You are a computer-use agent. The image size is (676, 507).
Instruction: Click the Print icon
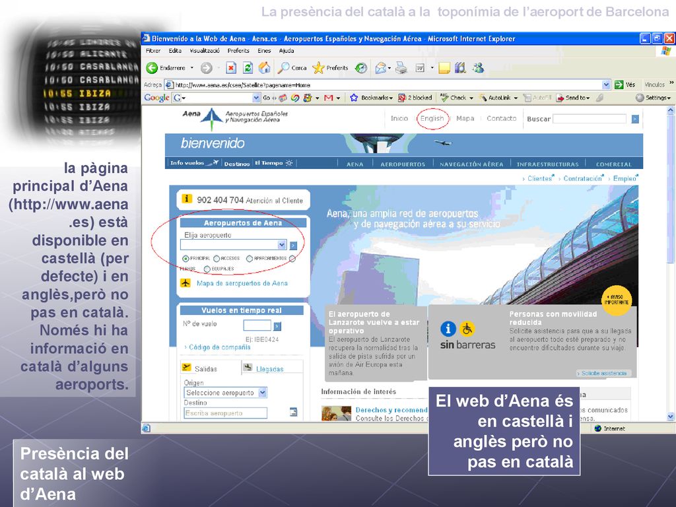point(401,68)
